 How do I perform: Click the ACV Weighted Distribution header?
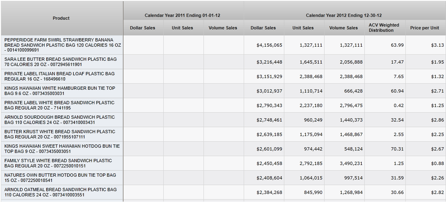[x=384, y=28]
